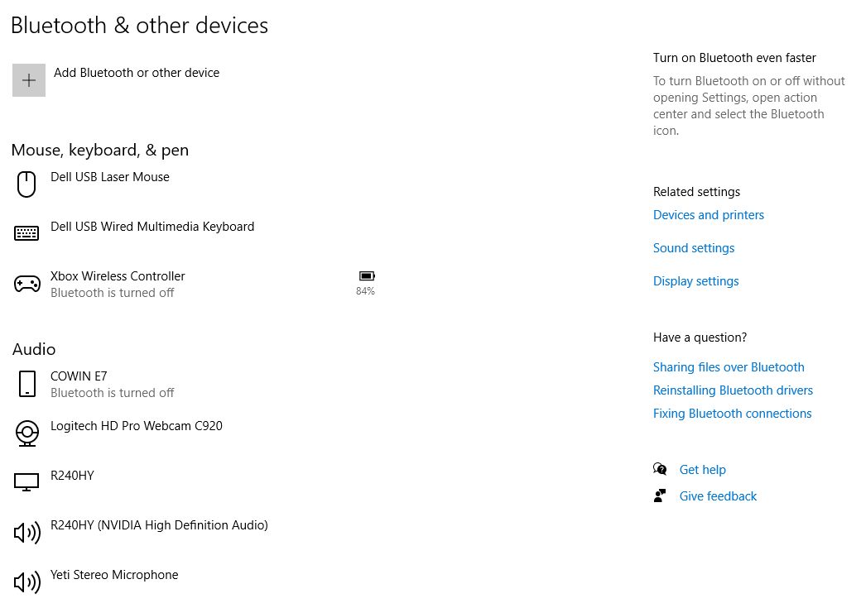Open Fixing Bluetooth connections help
Viewport: 861px width, 608px height.
tap(732, 414)
